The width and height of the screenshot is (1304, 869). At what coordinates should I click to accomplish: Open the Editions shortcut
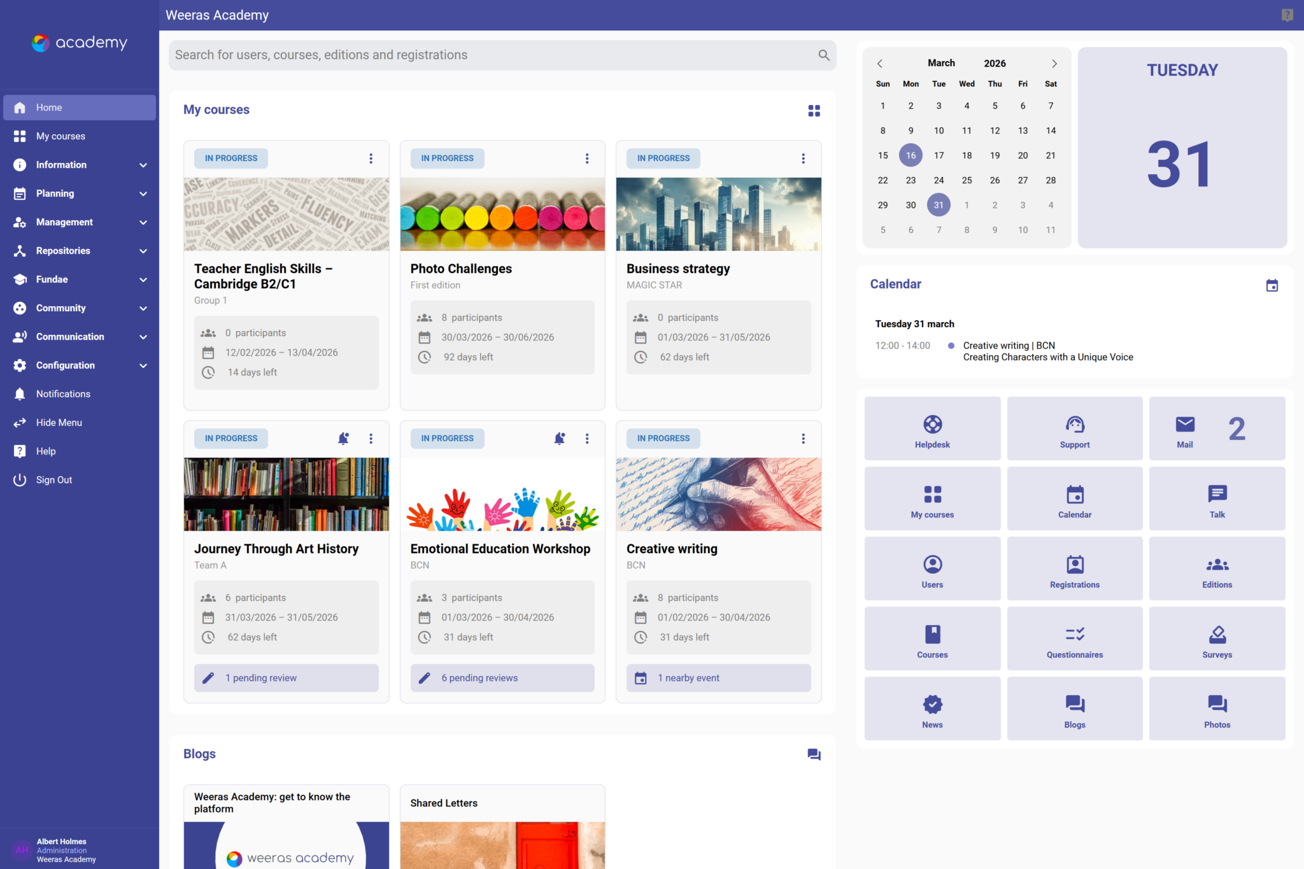click(1216, 568)
